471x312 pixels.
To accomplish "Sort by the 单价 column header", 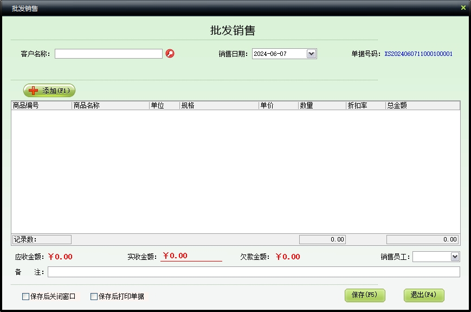I will tap(278, 106).
